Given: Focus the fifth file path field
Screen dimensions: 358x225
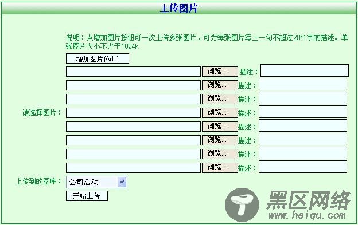Looking at the screenshot, I should click(133, 127).
